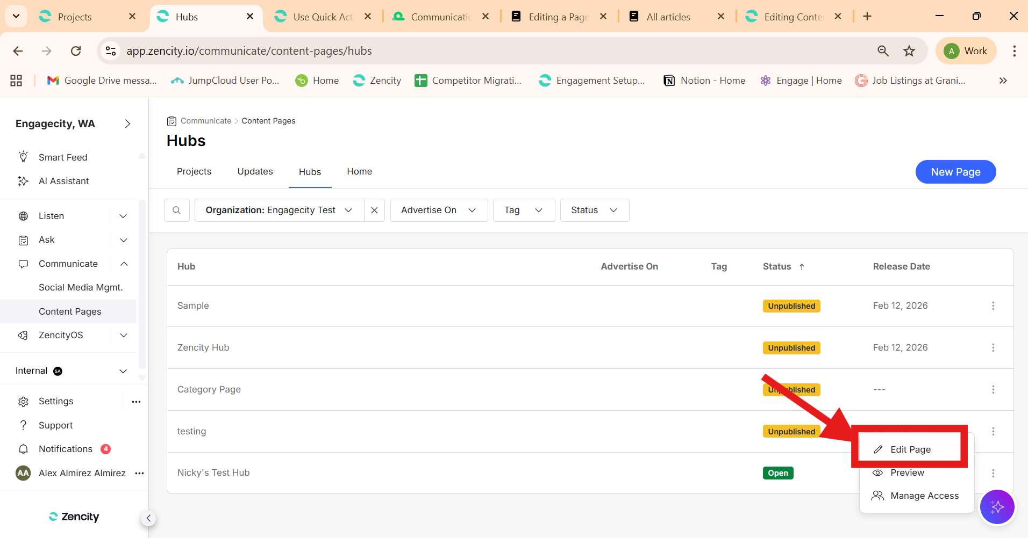This screenshot has width=1028, height=538.
Task: Collapse the sidebar with the arrow handle
Action: tap(148, 518)
